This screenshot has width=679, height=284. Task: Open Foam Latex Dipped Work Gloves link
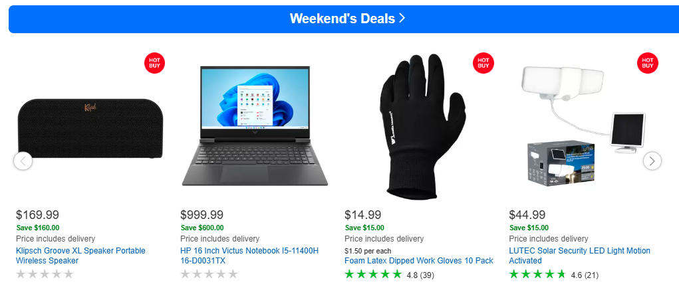(419, 261)
